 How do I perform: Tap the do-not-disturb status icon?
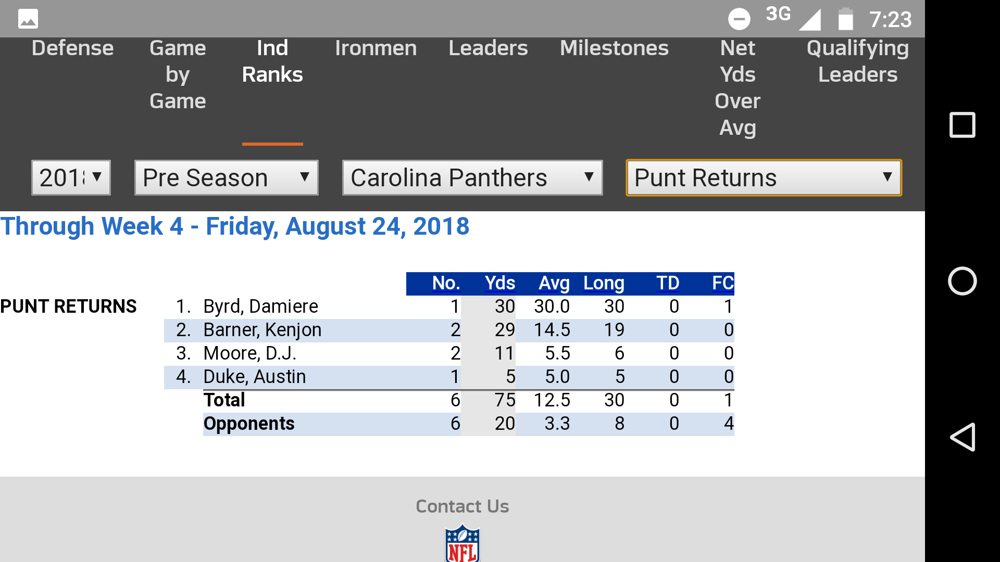739,19
